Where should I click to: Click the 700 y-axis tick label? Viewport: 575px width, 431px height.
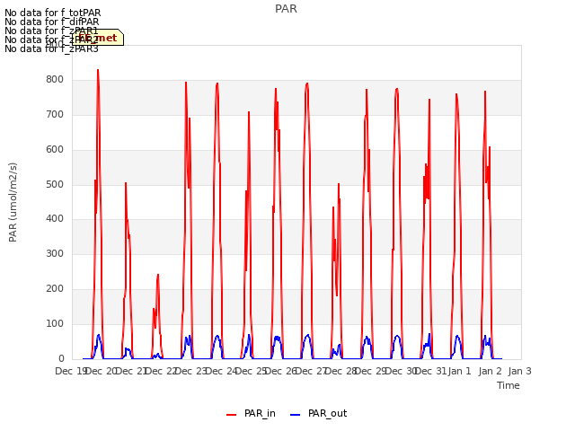pyautogui.click(x=55, y=114)
